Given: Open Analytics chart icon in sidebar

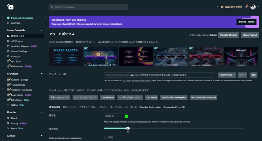Looking at the screenshot, I should coord(8,23).
